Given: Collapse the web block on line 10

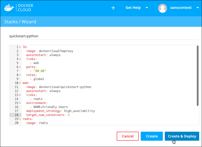Looking at the screenshot, I should tap(20, 83).
